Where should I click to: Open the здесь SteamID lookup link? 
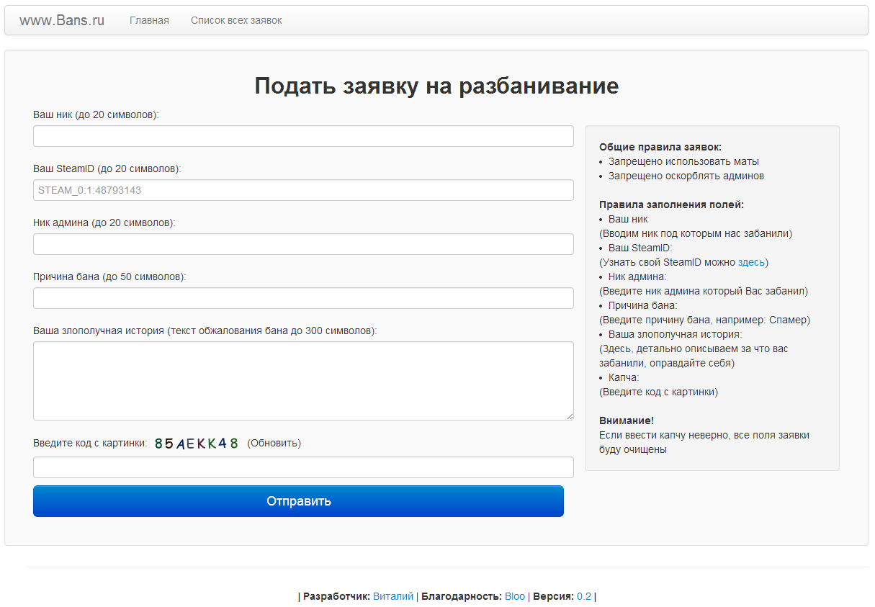tap(751, 262)
